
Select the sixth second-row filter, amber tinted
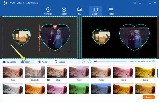pos(123,89)
